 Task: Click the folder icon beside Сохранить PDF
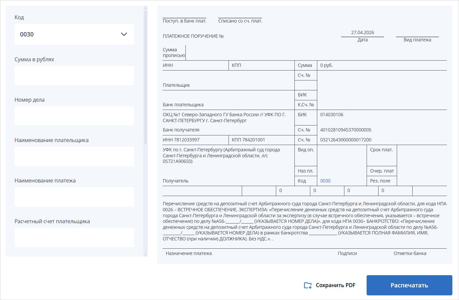[x=308, y=285]
